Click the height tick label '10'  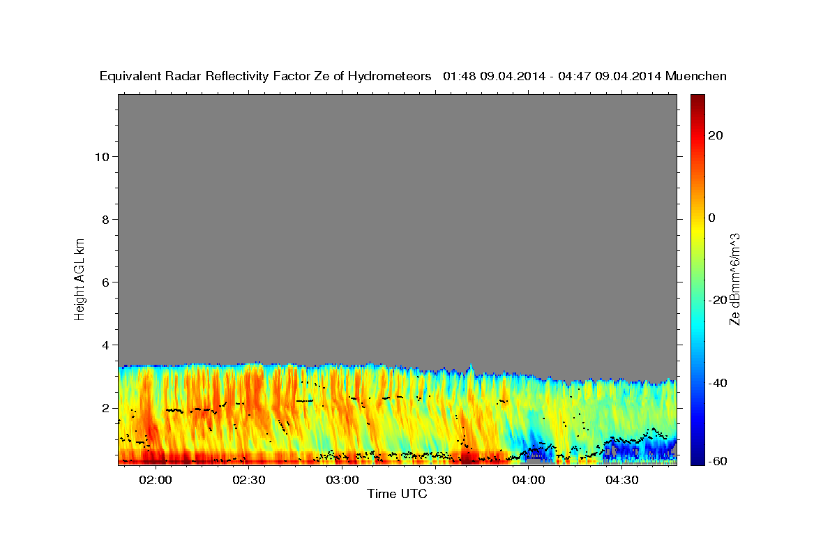point(102,156)
